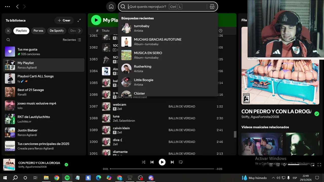Select Rusherking from recent searches

(168, 69)
